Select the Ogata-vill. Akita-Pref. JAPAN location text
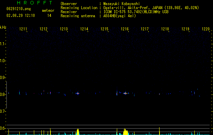 click(151, 8)
